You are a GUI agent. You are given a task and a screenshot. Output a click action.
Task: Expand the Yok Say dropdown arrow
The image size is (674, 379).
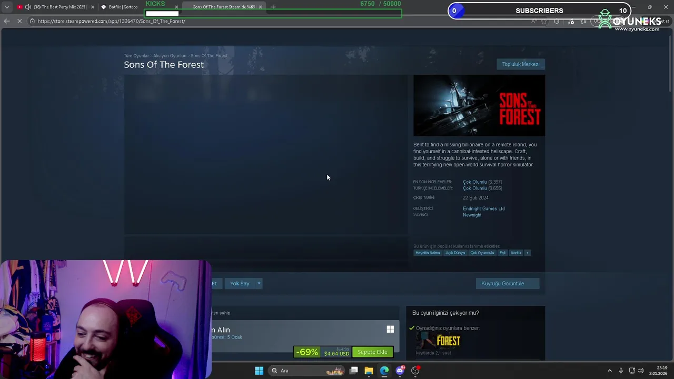click(259, 283)
